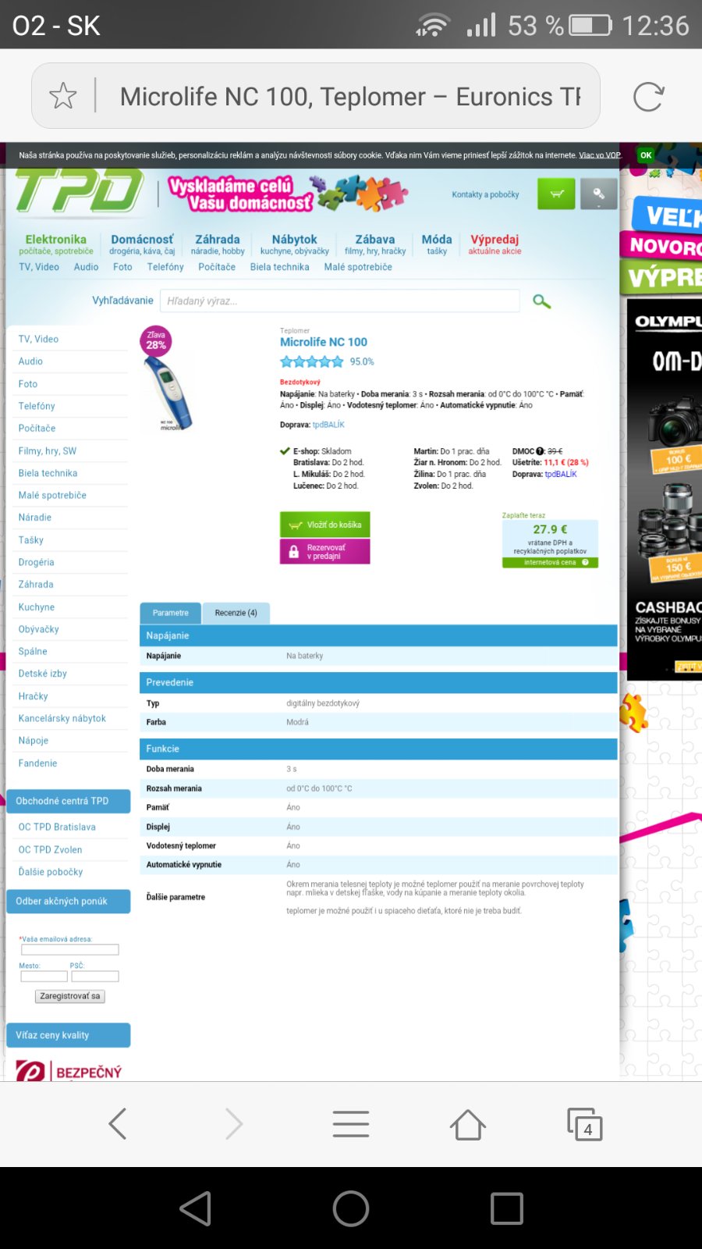Click the Zaregistrovať sa button

click(x=70, y=996)
